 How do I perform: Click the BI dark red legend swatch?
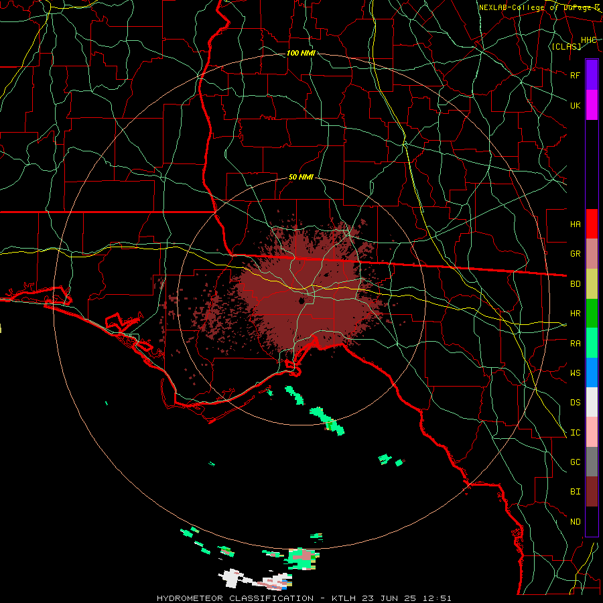click(592, 492)
